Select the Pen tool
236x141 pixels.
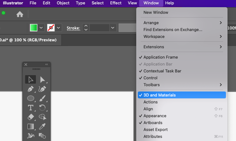(x=31, y=89)
